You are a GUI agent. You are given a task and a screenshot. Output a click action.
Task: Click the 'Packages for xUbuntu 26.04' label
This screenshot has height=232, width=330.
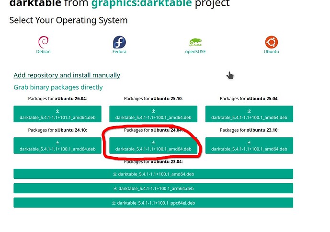click(x=57, y=99)
